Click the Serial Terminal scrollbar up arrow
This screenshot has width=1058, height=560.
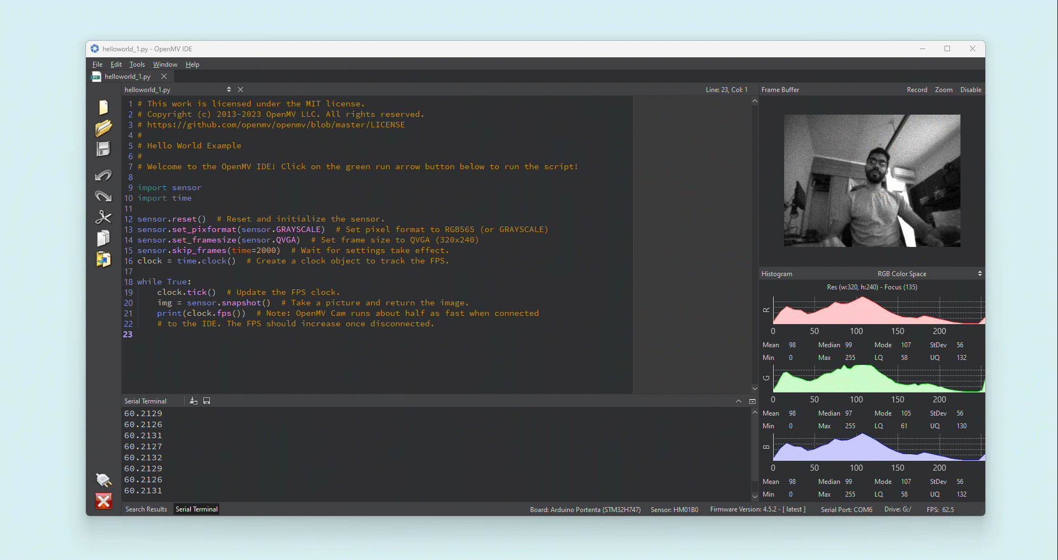click(755, 412)
